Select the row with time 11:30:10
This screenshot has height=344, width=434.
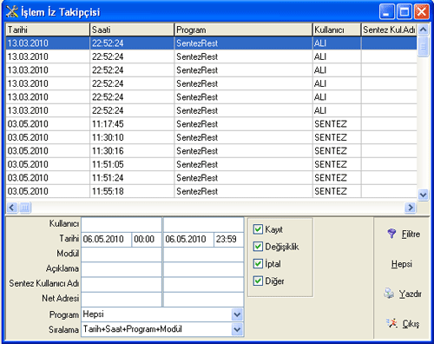(x=211, y=137)
